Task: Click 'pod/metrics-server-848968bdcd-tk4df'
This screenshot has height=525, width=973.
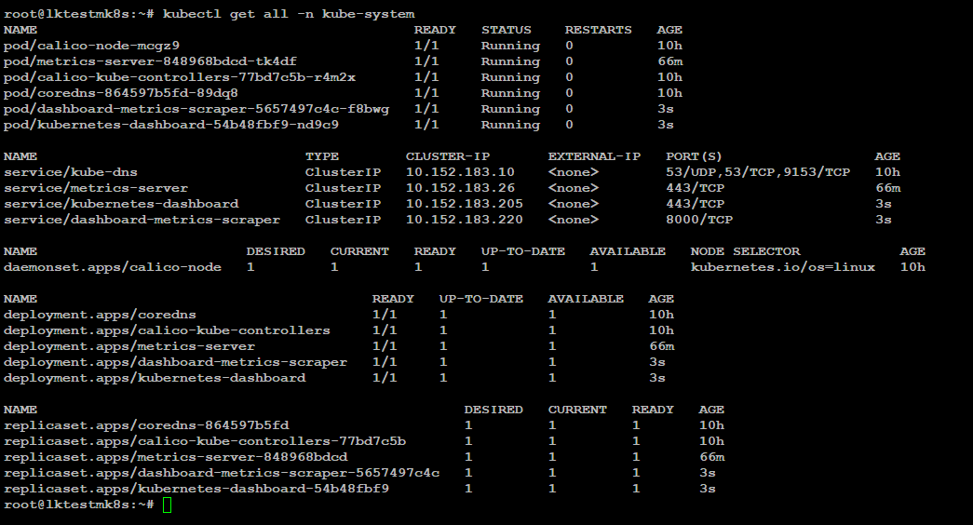Action: click(x=150, y=61)
